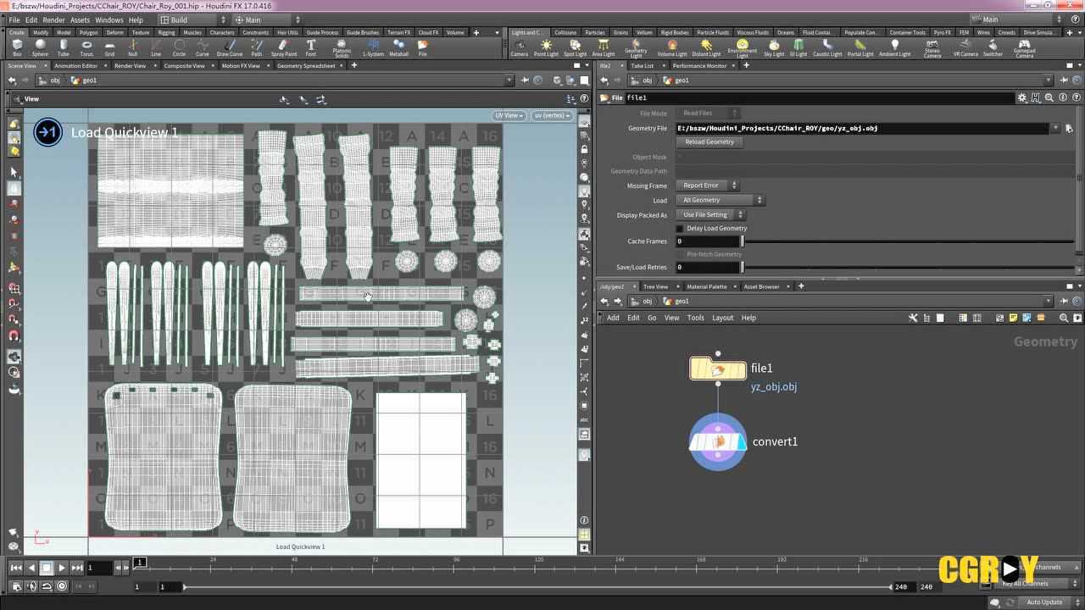
Task: Open file chooser beside the Geometry File field
Action: click(x=1069, y=129)
